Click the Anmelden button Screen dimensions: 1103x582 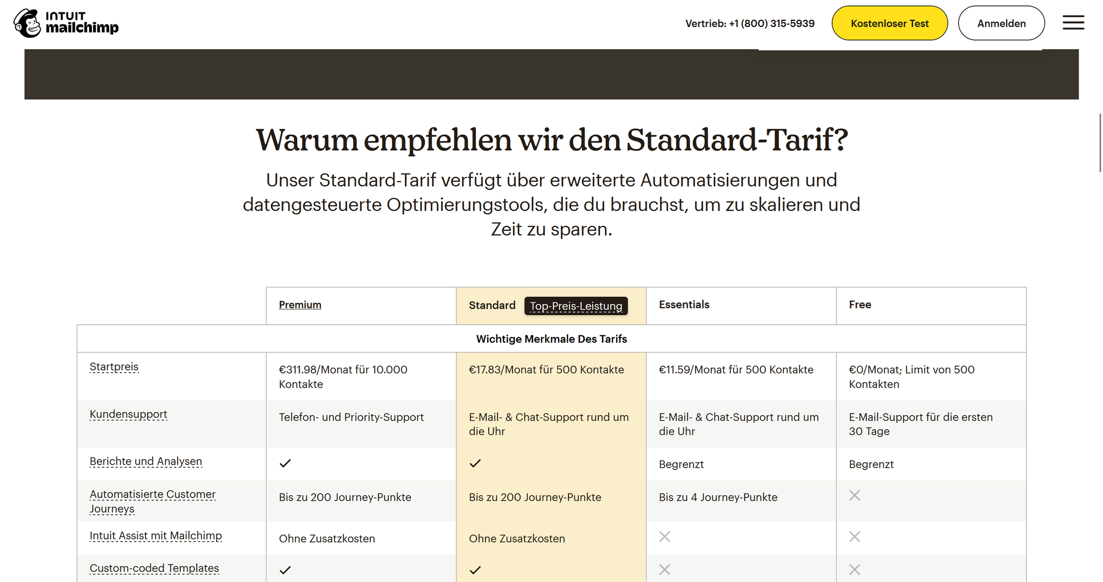coord(1001,23)
